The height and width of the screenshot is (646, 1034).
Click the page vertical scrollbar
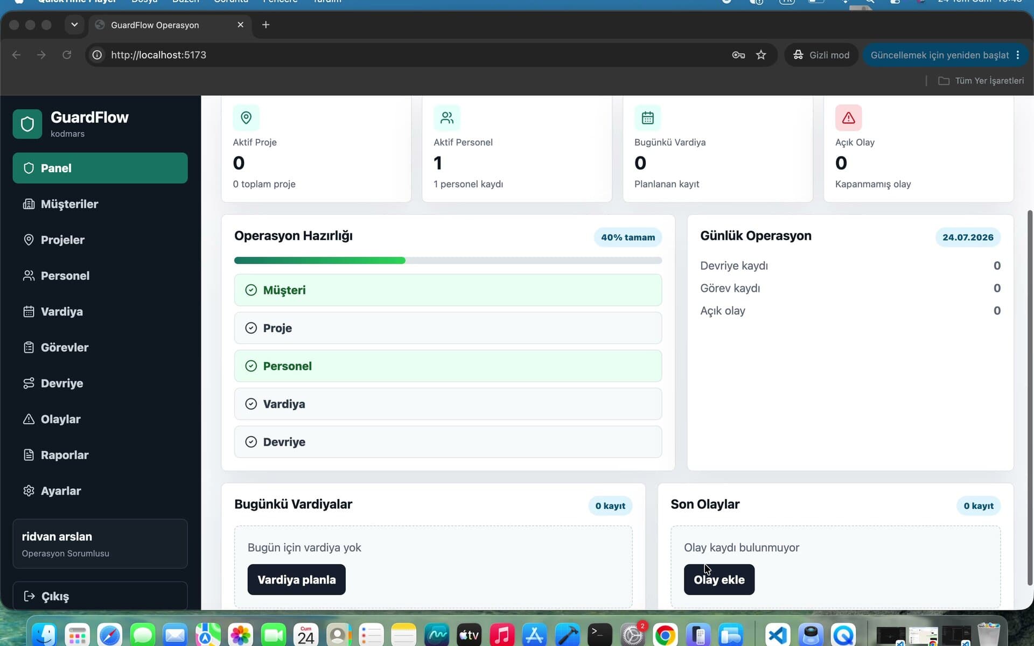click(x=1030, y=397)
